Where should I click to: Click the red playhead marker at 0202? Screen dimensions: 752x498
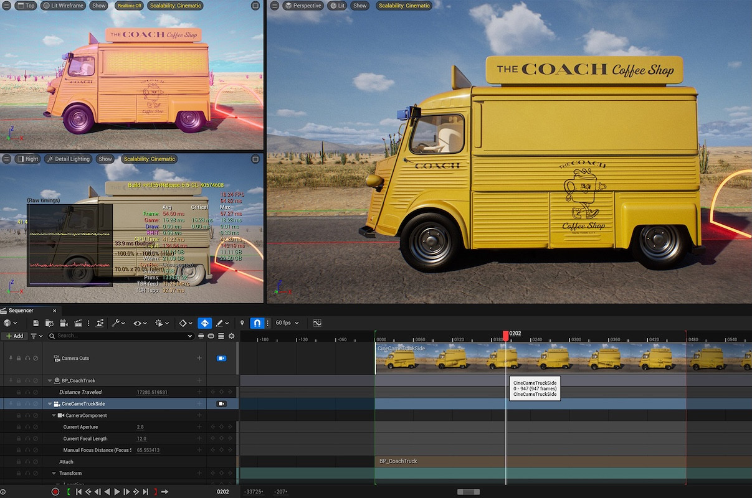tap(505, 335)
